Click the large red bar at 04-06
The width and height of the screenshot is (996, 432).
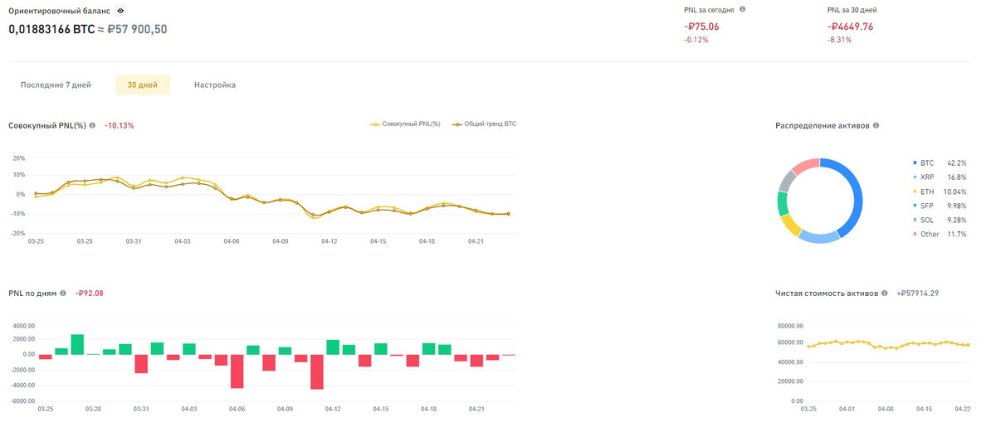(x=237, y=371)
